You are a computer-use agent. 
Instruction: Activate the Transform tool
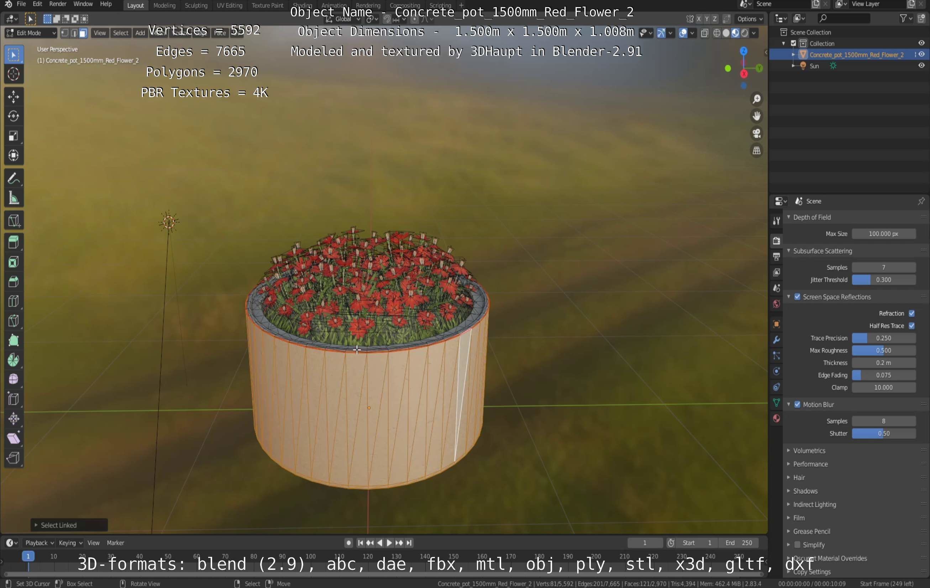(x=14, y=155)
